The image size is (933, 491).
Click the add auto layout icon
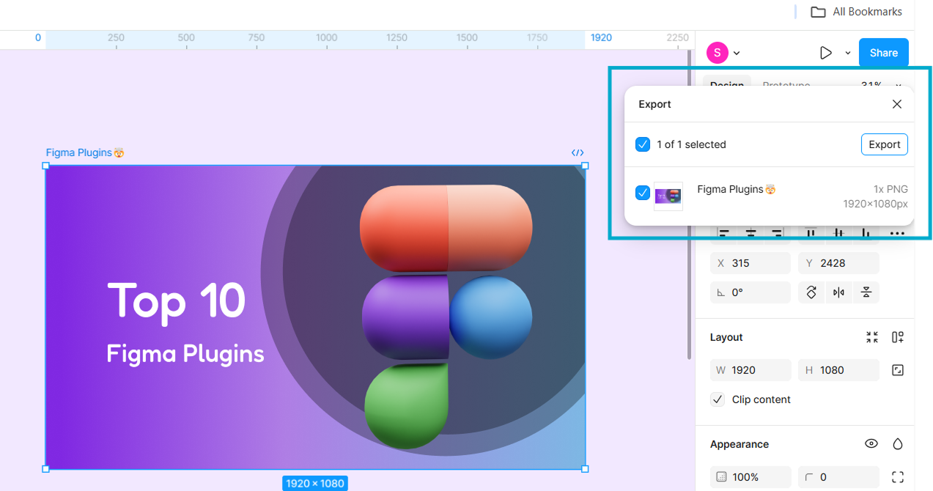pyautogui.click(x=898, y=337)
